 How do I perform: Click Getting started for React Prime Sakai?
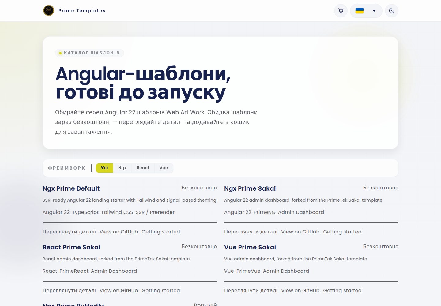tap(161, 290)
